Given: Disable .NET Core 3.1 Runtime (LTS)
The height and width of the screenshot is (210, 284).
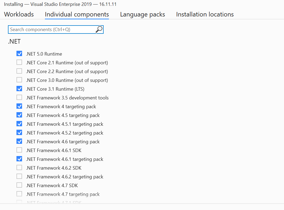Looking at the screenshot, I should coord(19,89).
